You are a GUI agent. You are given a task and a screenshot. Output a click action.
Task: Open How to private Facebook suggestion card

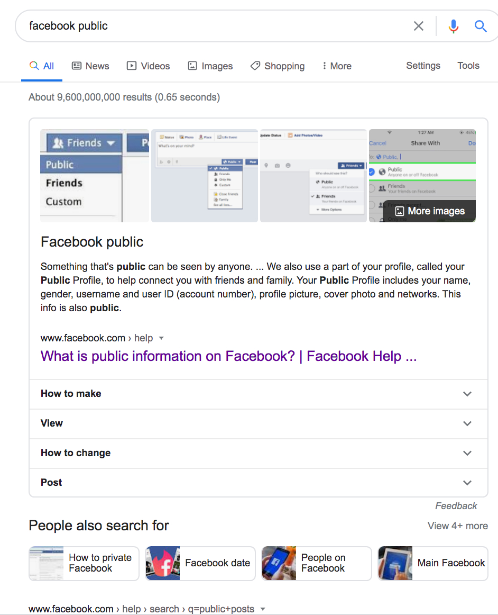point(84,563)
